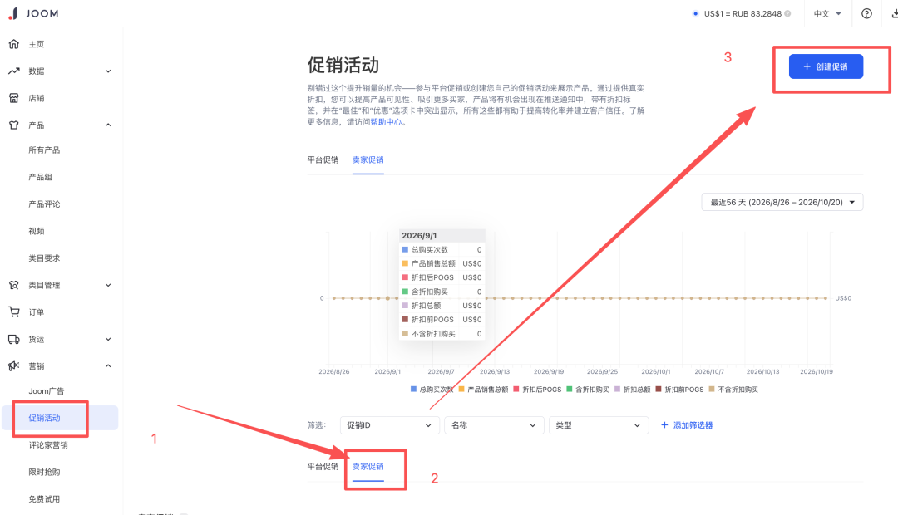Click the trend chart icon for 数据
This screenshot has width=898, height=515.
pyautogui.click(x=14, y=71)
